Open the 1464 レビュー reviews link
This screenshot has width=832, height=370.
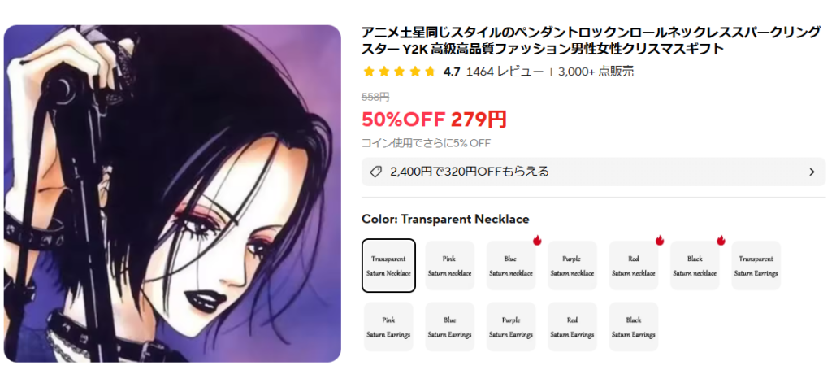pyautogui.click(x=505, y=72)
